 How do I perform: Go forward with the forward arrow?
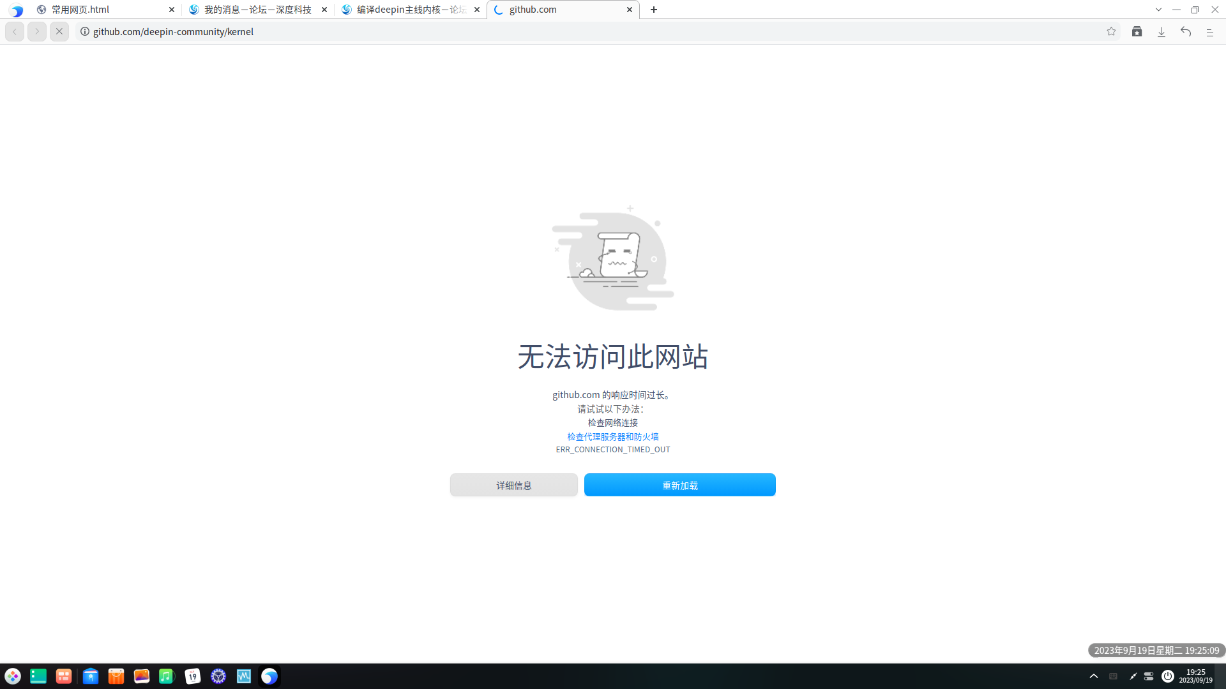coord(37,31)
